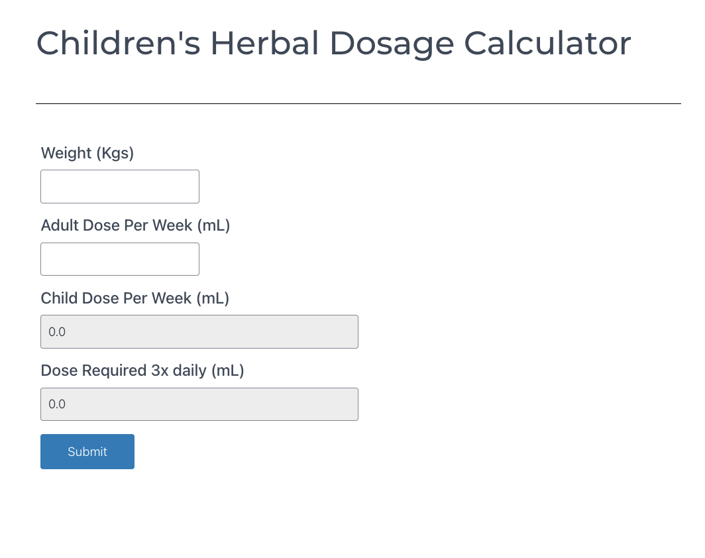This screenshot has height=558, width=705.
Task: Click the word "Dosage" in the heading
Action: pyautogui.click(x=392, y=43)
